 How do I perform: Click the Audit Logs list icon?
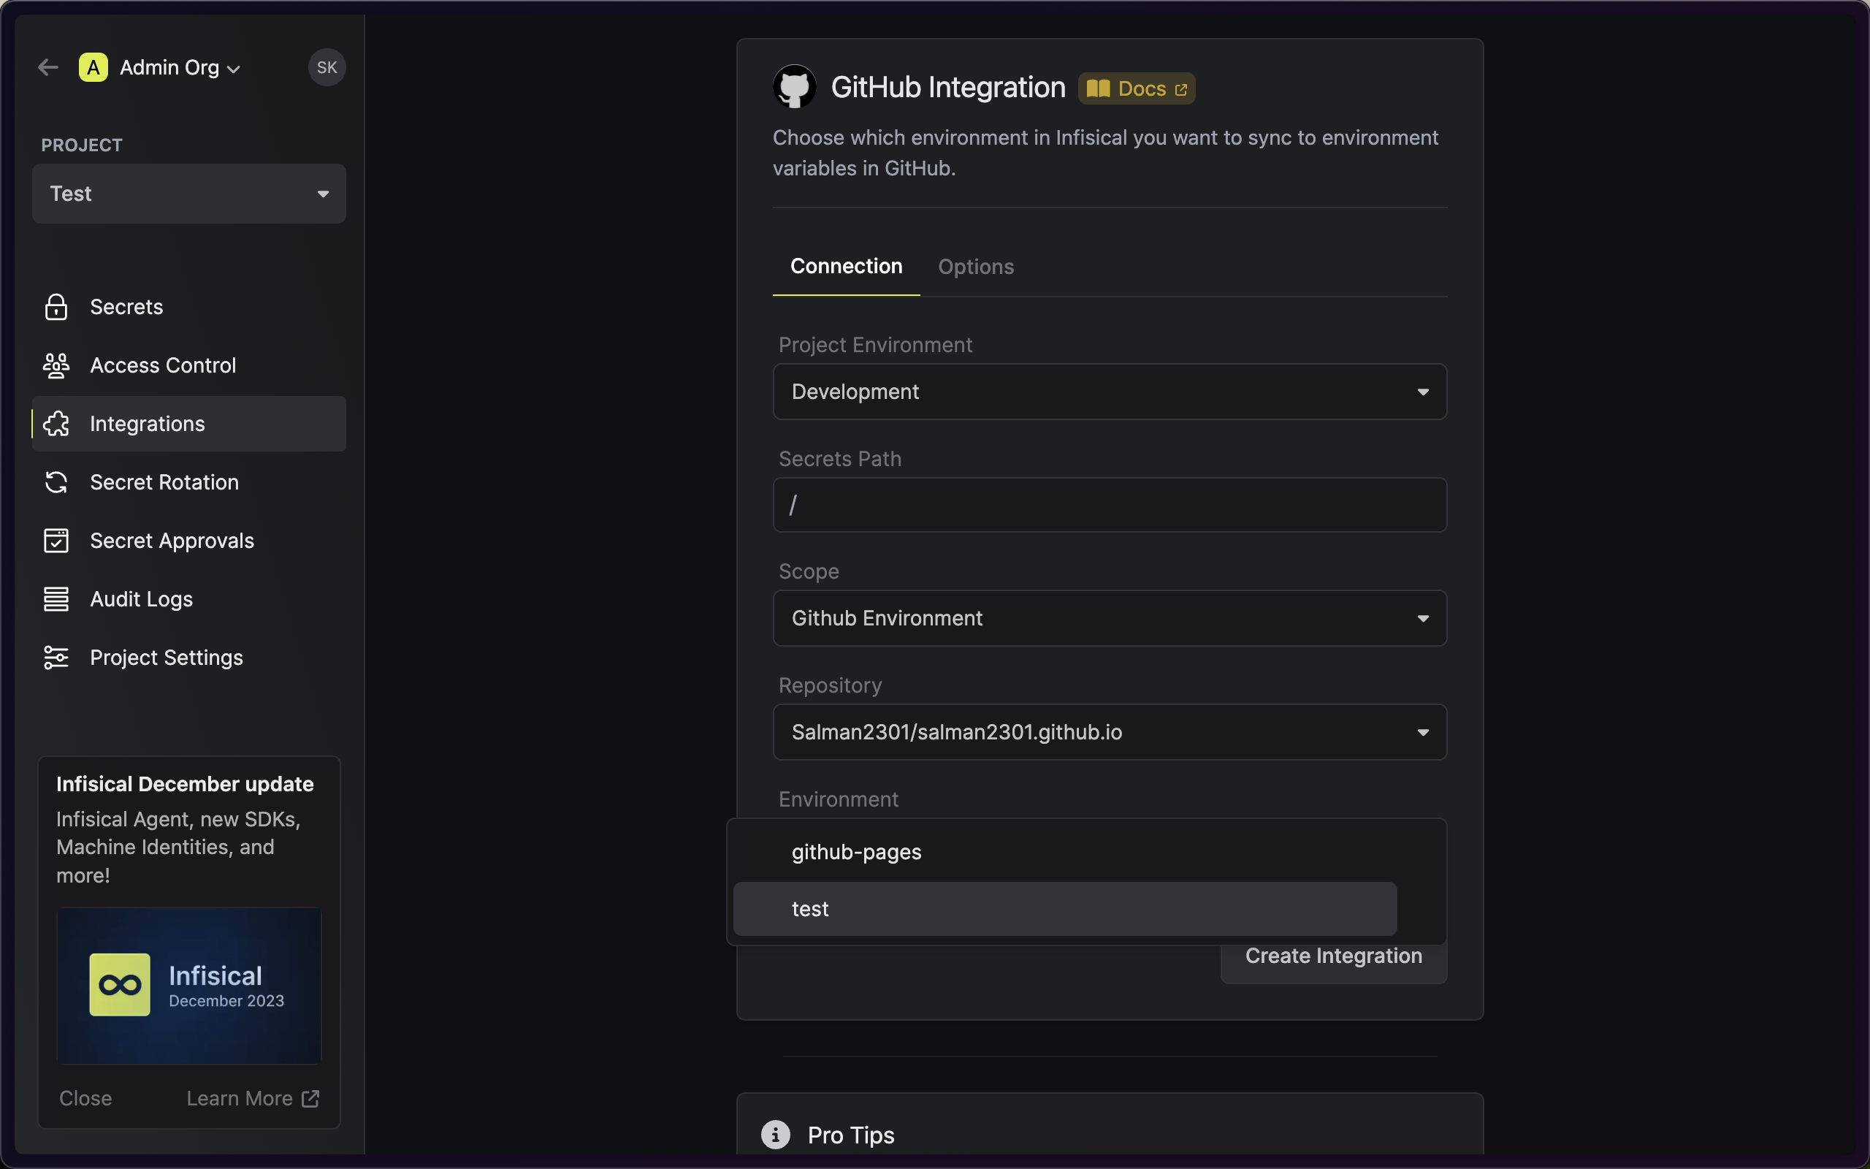click(x=56, y=599)
